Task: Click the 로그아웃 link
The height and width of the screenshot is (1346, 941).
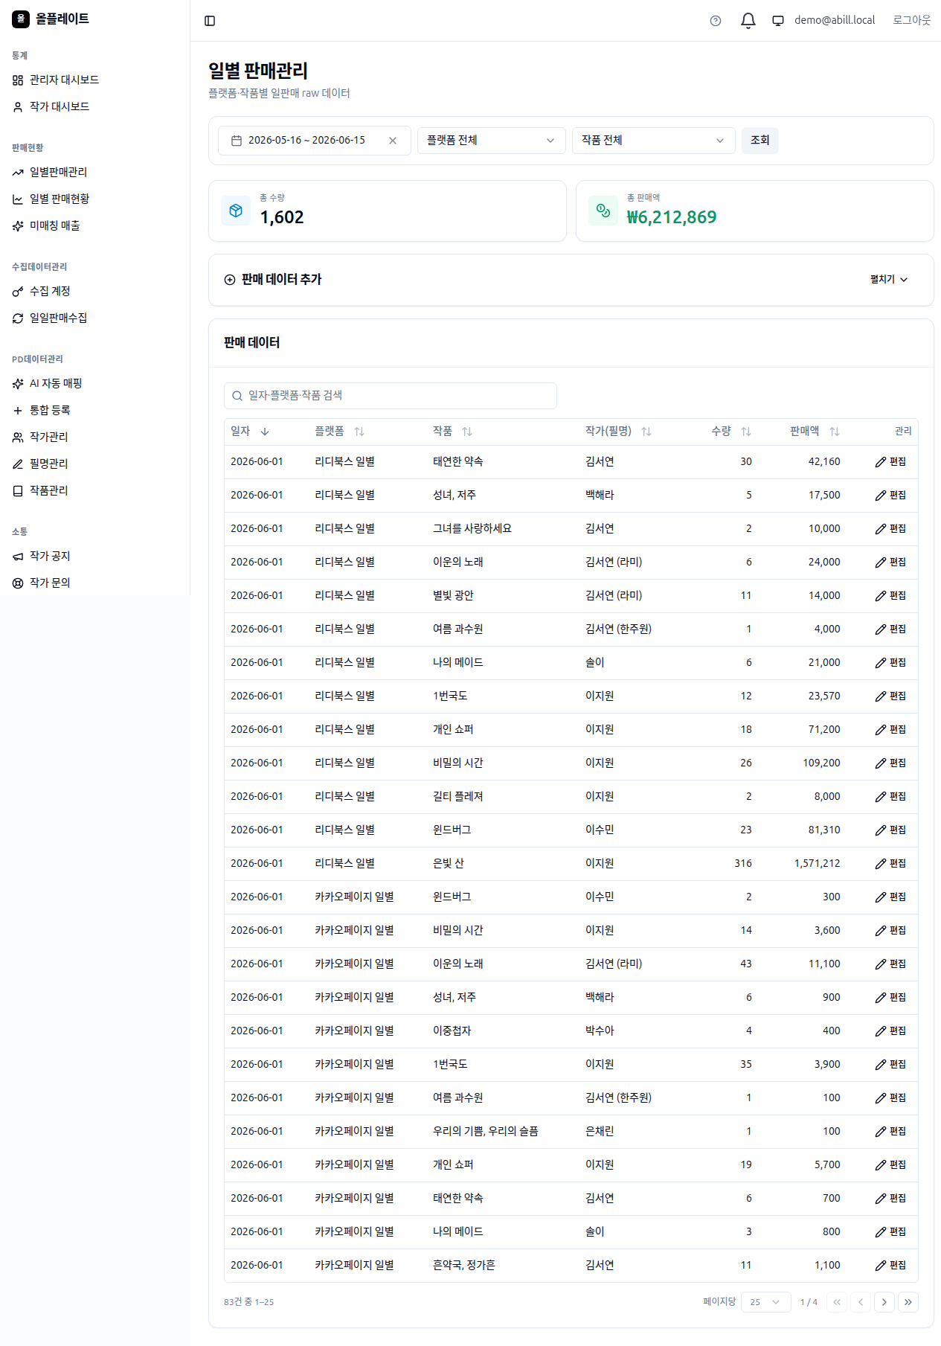Action: pyautogui.click(x=911, y=21)
